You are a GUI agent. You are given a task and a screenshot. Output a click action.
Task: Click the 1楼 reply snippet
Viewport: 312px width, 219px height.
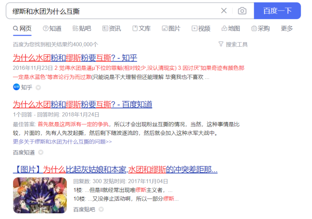(x=123, y=190)
